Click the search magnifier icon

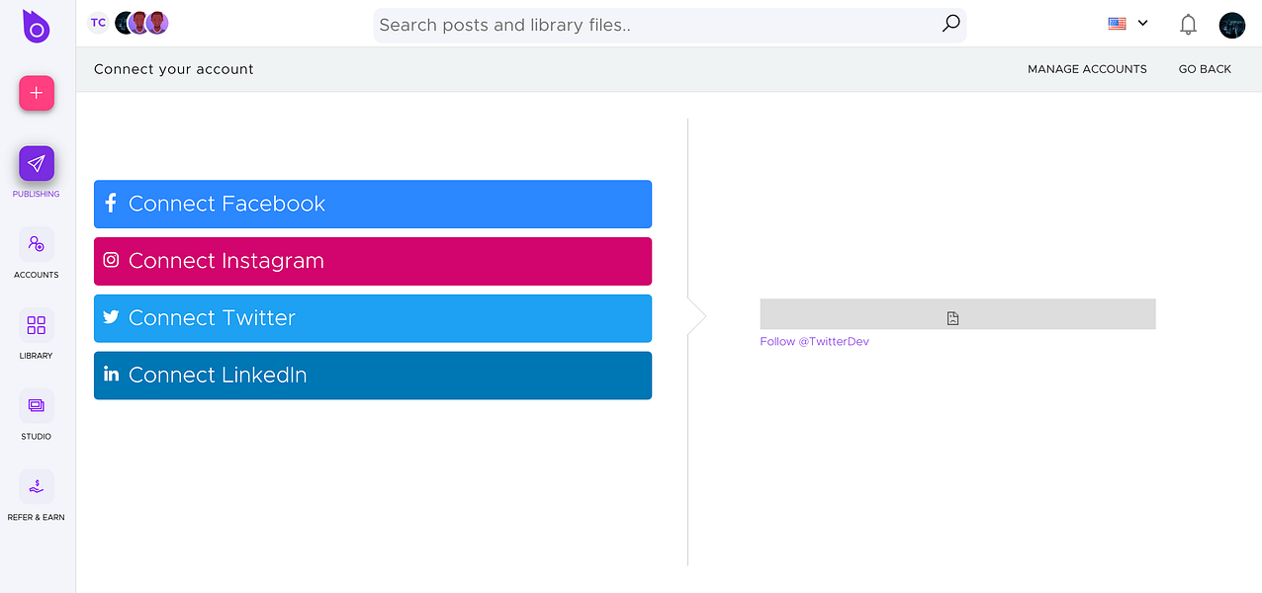tap(950, 24)
